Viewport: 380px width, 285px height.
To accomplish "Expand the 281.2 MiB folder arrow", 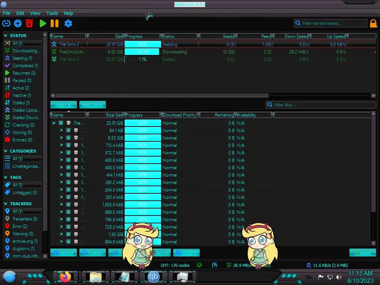I will click(x=61, y=183).
